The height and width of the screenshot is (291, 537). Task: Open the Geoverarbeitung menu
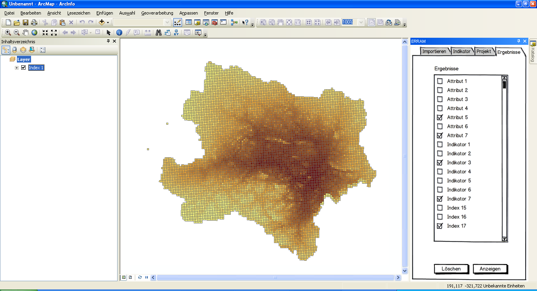157,13
